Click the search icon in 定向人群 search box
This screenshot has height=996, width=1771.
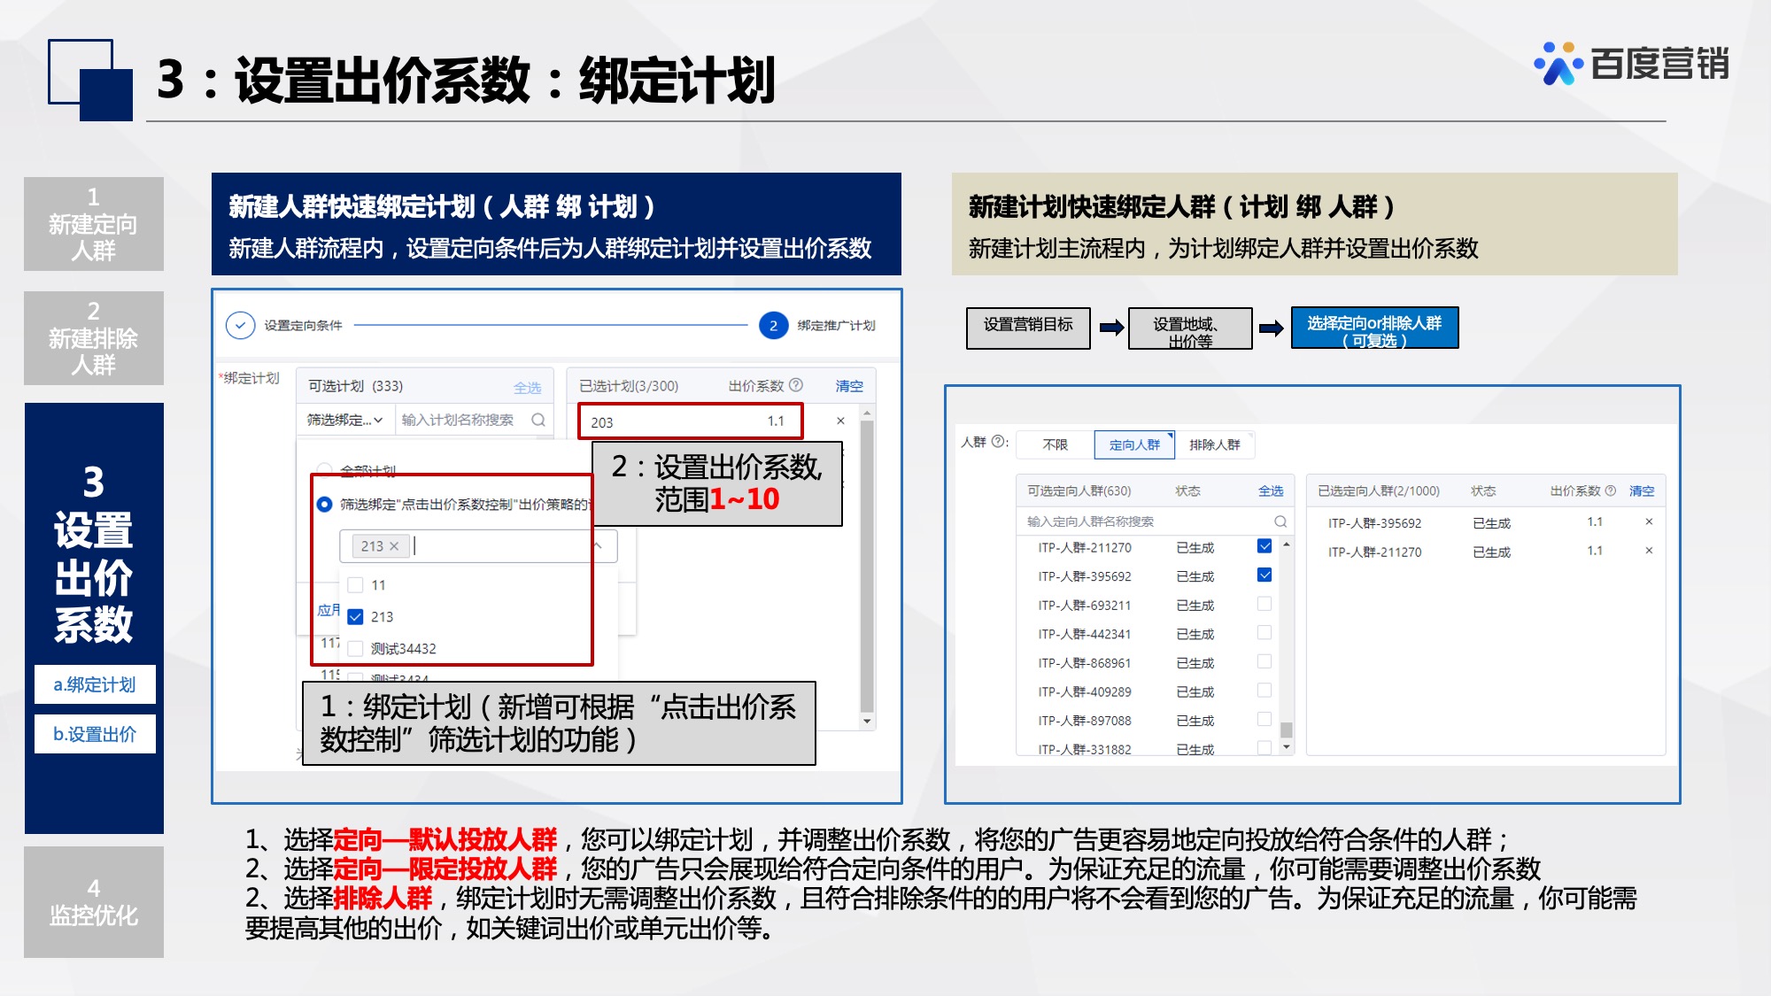pos(1280,520)
